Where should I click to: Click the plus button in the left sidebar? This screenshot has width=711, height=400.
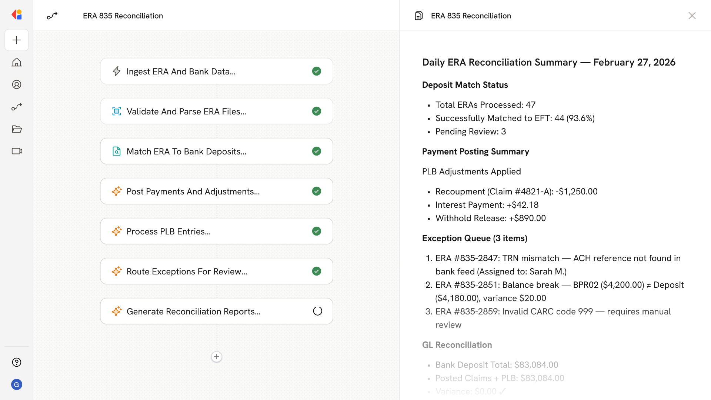tap(17, 40)
